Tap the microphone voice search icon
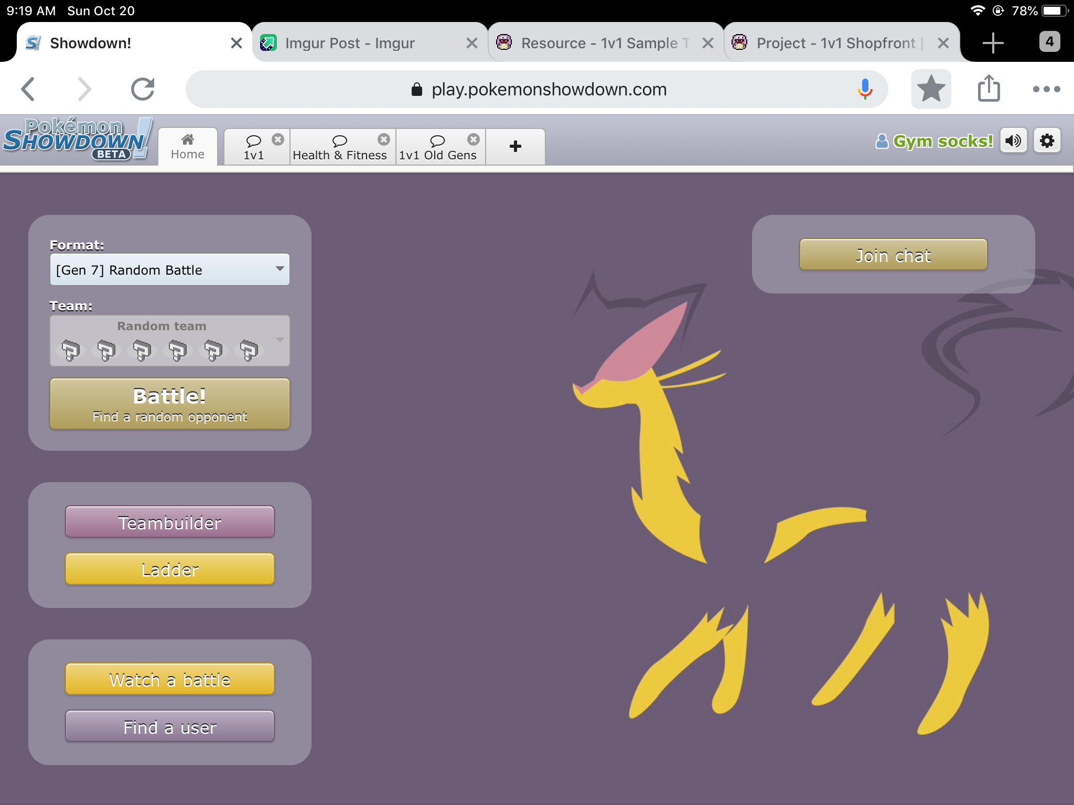The width and height of the screenshot is (1074, 805). coord(865,89)
